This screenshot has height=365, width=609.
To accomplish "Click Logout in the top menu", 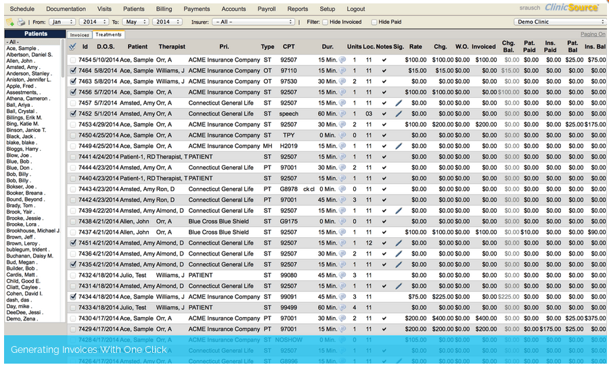I will [x=356, y=9].
